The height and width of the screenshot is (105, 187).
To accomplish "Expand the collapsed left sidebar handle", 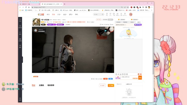I will [22, 60].
